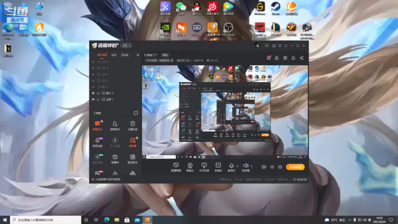
Task: Open the tutorial link in status bar
Action: pyautogui.click(x=107, y=179)
